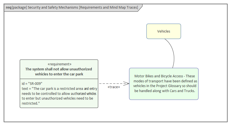Select the unauthorized vehicles requirement title
Image resolution: width=232 pixels, height=126 pixels.
[x=59, y=71]
